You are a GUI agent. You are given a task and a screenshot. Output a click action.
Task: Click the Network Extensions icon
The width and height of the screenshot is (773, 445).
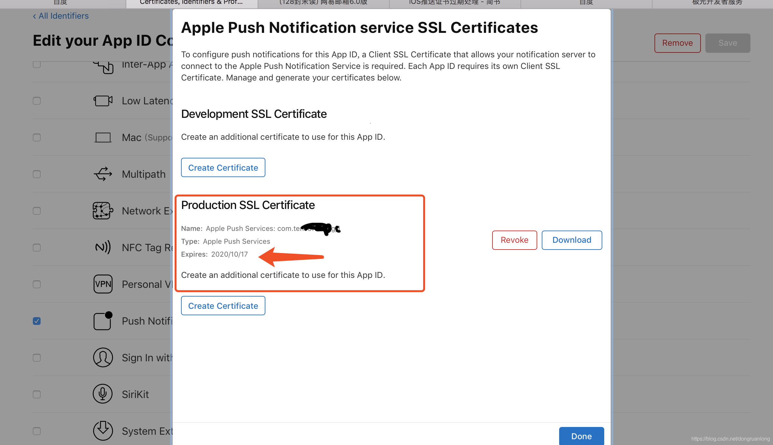pos(103,211)
